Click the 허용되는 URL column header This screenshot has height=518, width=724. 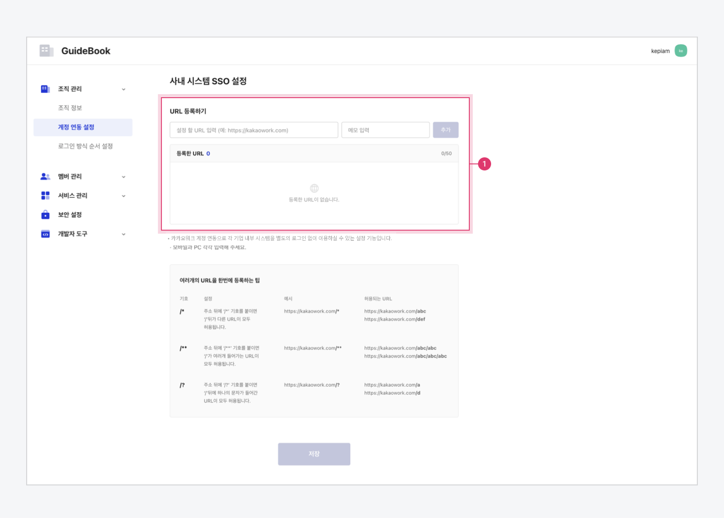coord(378,299)
